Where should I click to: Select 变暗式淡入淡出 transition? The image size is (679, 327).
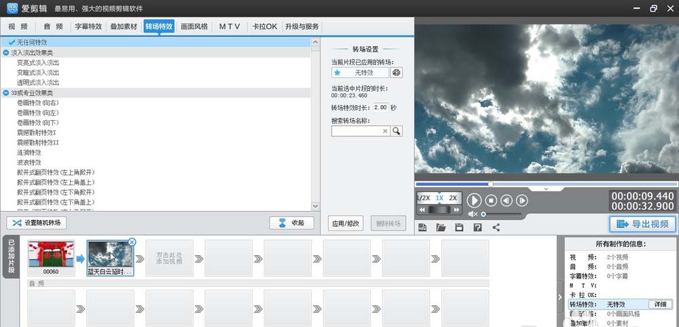pos(38,73)
